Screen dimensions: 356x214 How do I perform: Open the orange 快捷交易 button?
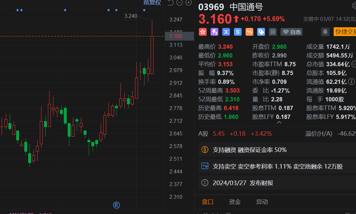[x=345, y=32]
